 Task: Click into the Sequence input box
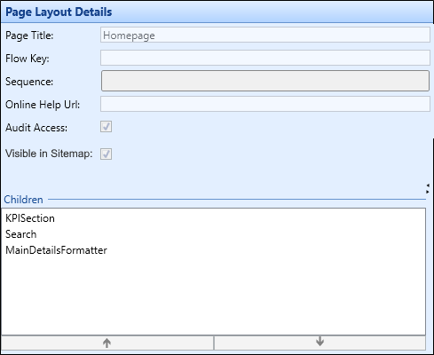[265, 81]
